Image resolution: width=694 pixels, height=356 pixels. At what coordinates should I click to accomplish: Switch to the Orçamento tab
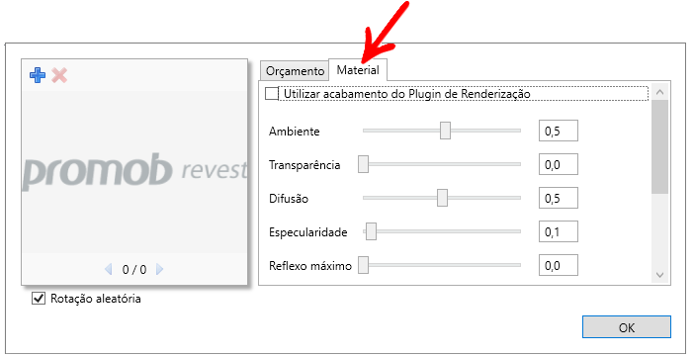[295, 71]
